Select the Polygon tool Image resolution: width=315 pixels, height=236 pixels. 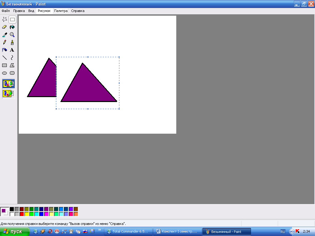pyautogui.click(x=12, y=65)
